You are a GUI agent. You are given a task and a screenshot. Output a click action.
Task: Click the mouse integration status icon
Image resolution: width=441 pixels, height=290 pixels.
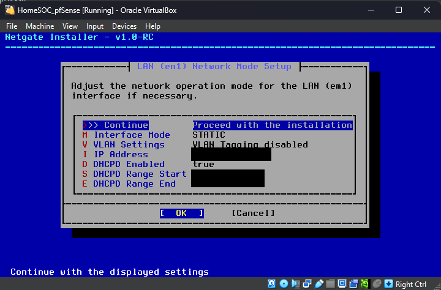[x=377, y=284]
